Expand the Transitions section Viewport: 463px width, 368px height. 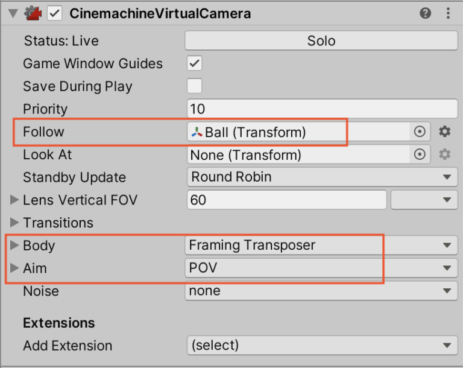[14, 223]
